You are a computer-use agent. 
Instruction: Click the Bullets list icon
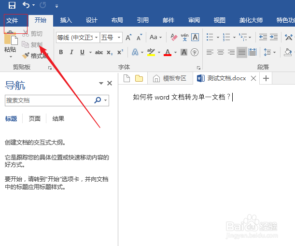pos(210,37)
